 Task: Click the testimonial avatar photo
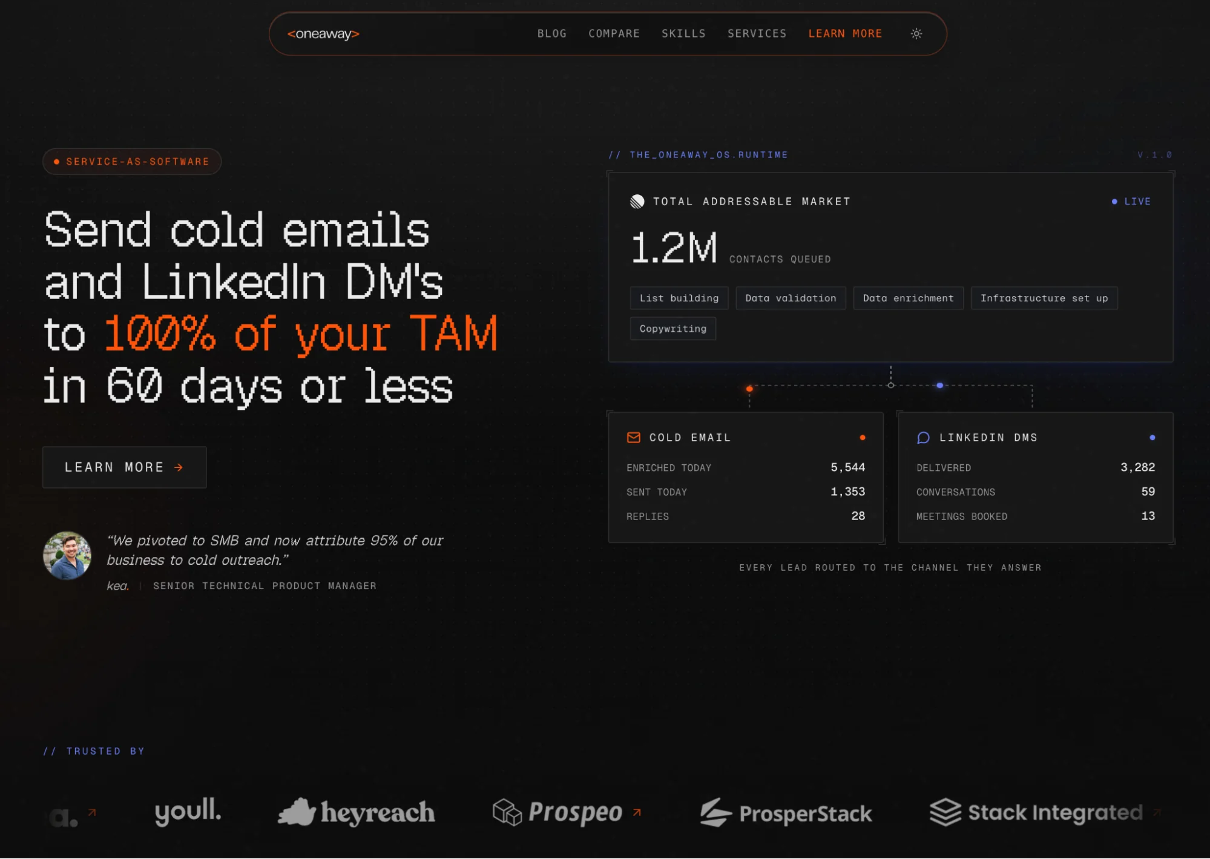67,556
